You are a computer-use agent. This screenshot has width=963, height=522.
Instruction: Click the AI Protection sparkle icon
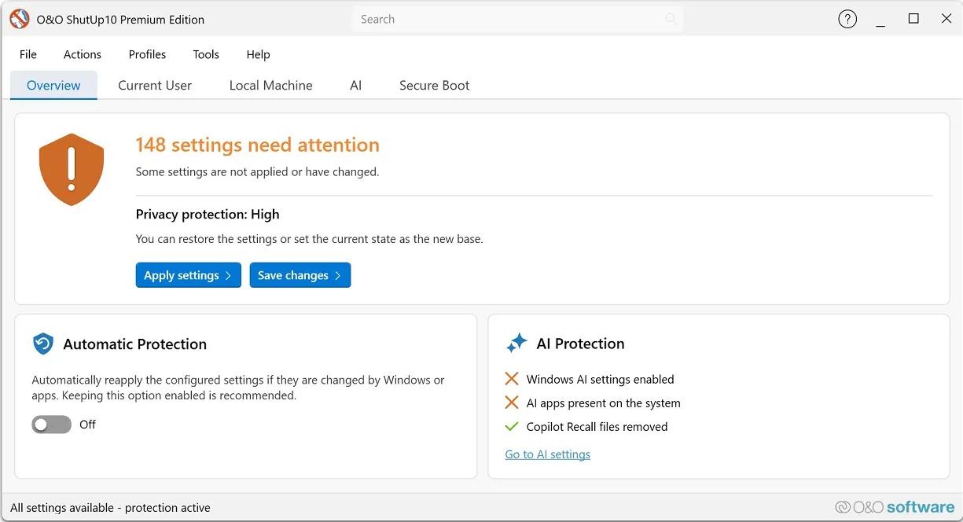pos(516,343)
